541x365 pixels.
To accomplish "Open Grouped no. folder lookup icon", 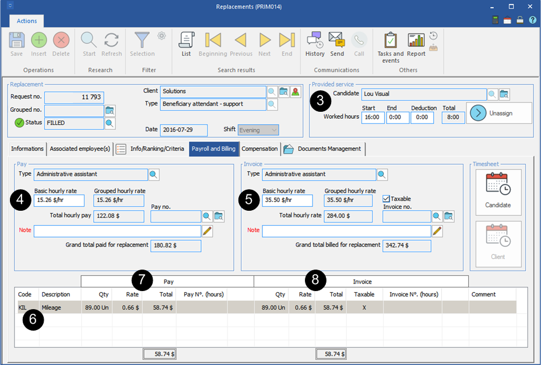I will pos(110,111).
